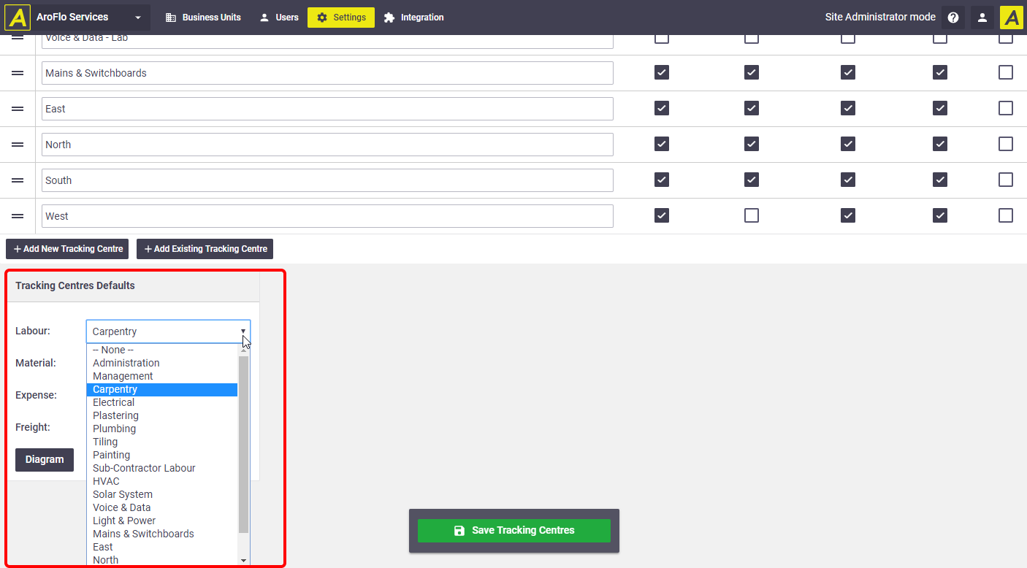Select HVAC from the Labour list

point(162,481)
